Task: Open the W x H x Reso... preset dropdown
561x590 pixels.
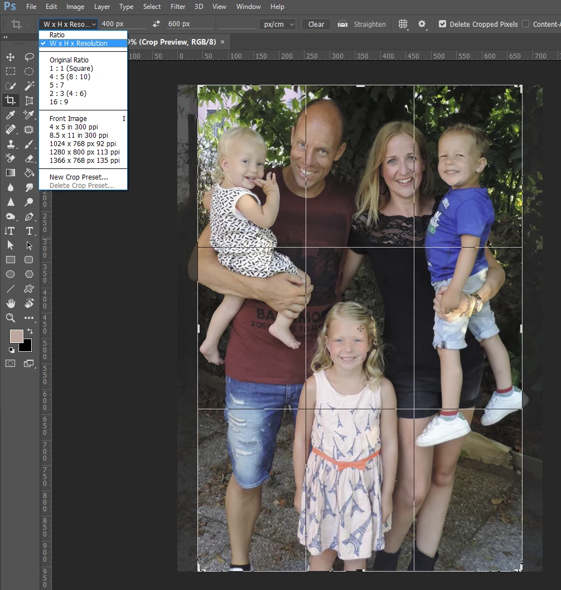Action: point(68,24)
